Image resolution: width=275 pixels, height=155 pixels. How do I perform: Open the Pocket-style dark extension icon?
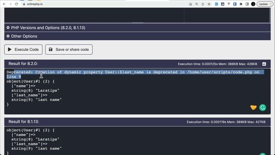223,4
